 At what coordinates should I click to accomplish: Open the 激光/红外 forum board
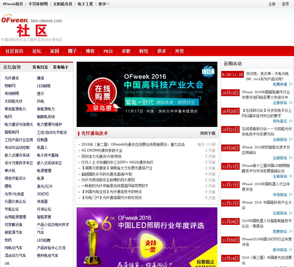tap(45, 186)
